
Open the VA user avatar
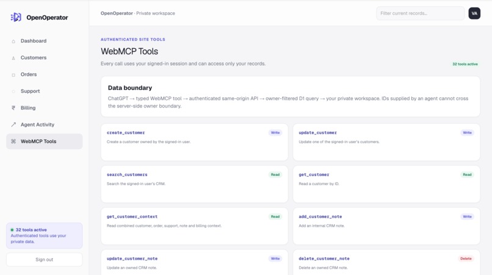coord(474,13)
